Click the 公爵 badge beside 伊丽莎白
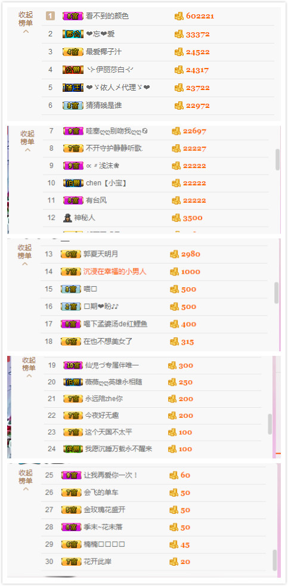 (x=73, y=70)
